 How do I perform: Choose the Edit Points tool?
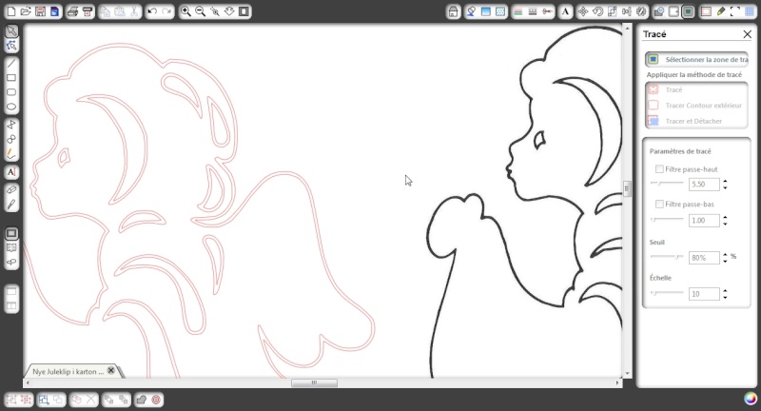pos(11,46)
